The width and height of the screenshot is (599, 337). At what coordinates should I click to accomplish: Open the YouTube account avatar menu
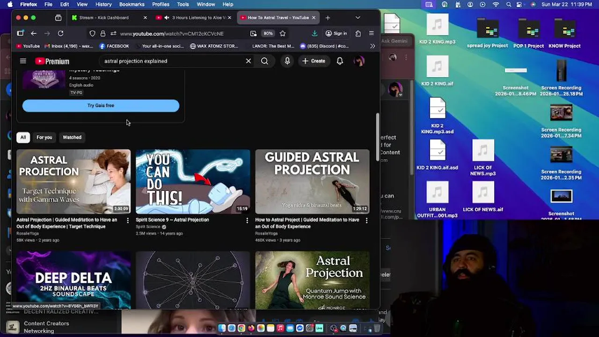pos(359,61)
